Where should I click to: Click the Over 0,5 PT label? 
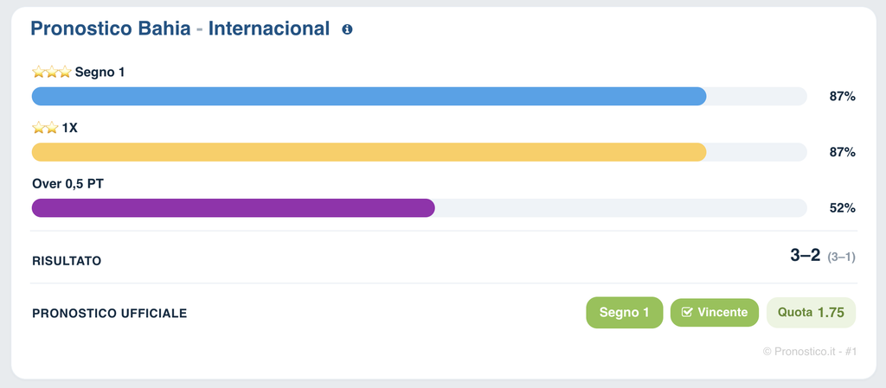[67, 184]
